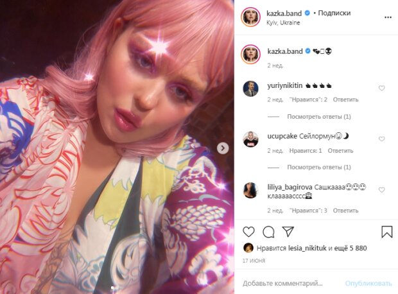
Task: Open Kyiv, Ukraine location link
Action: pos(283,22)
